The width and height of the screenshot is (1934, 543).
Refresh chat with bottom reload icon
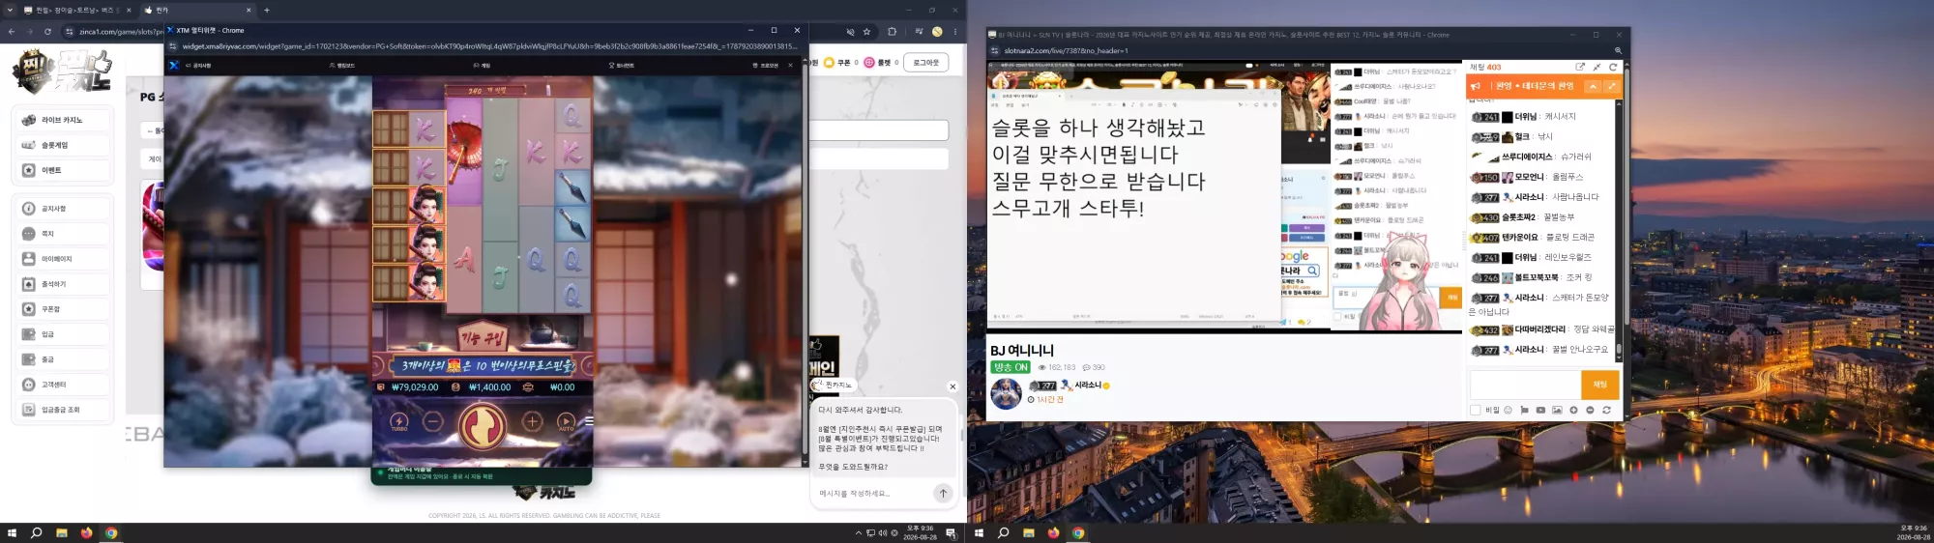[x=1606, y=410]
